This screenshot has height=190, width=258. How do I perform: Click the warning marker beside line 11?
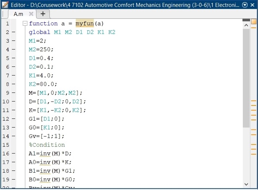point(254,110)
